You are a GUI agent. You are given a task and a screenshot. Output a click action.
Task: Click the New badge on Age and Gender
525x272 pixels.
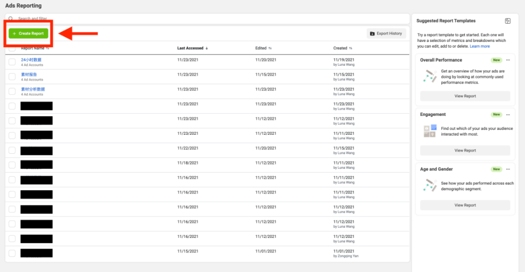496,169
